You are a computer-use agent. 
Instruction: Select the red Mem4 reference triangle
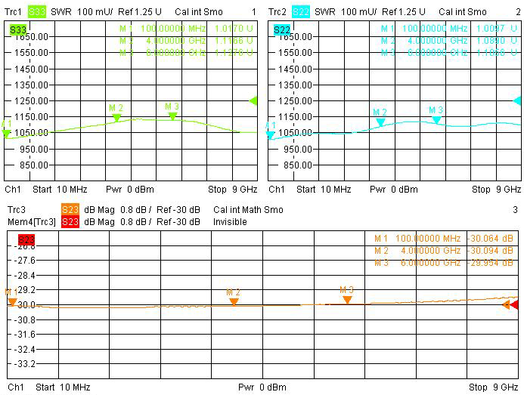(514, 305)
